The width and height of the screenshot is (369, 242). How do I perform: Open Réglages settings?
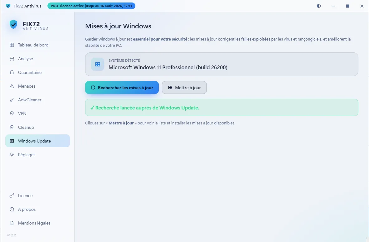[x=38, y=154]
